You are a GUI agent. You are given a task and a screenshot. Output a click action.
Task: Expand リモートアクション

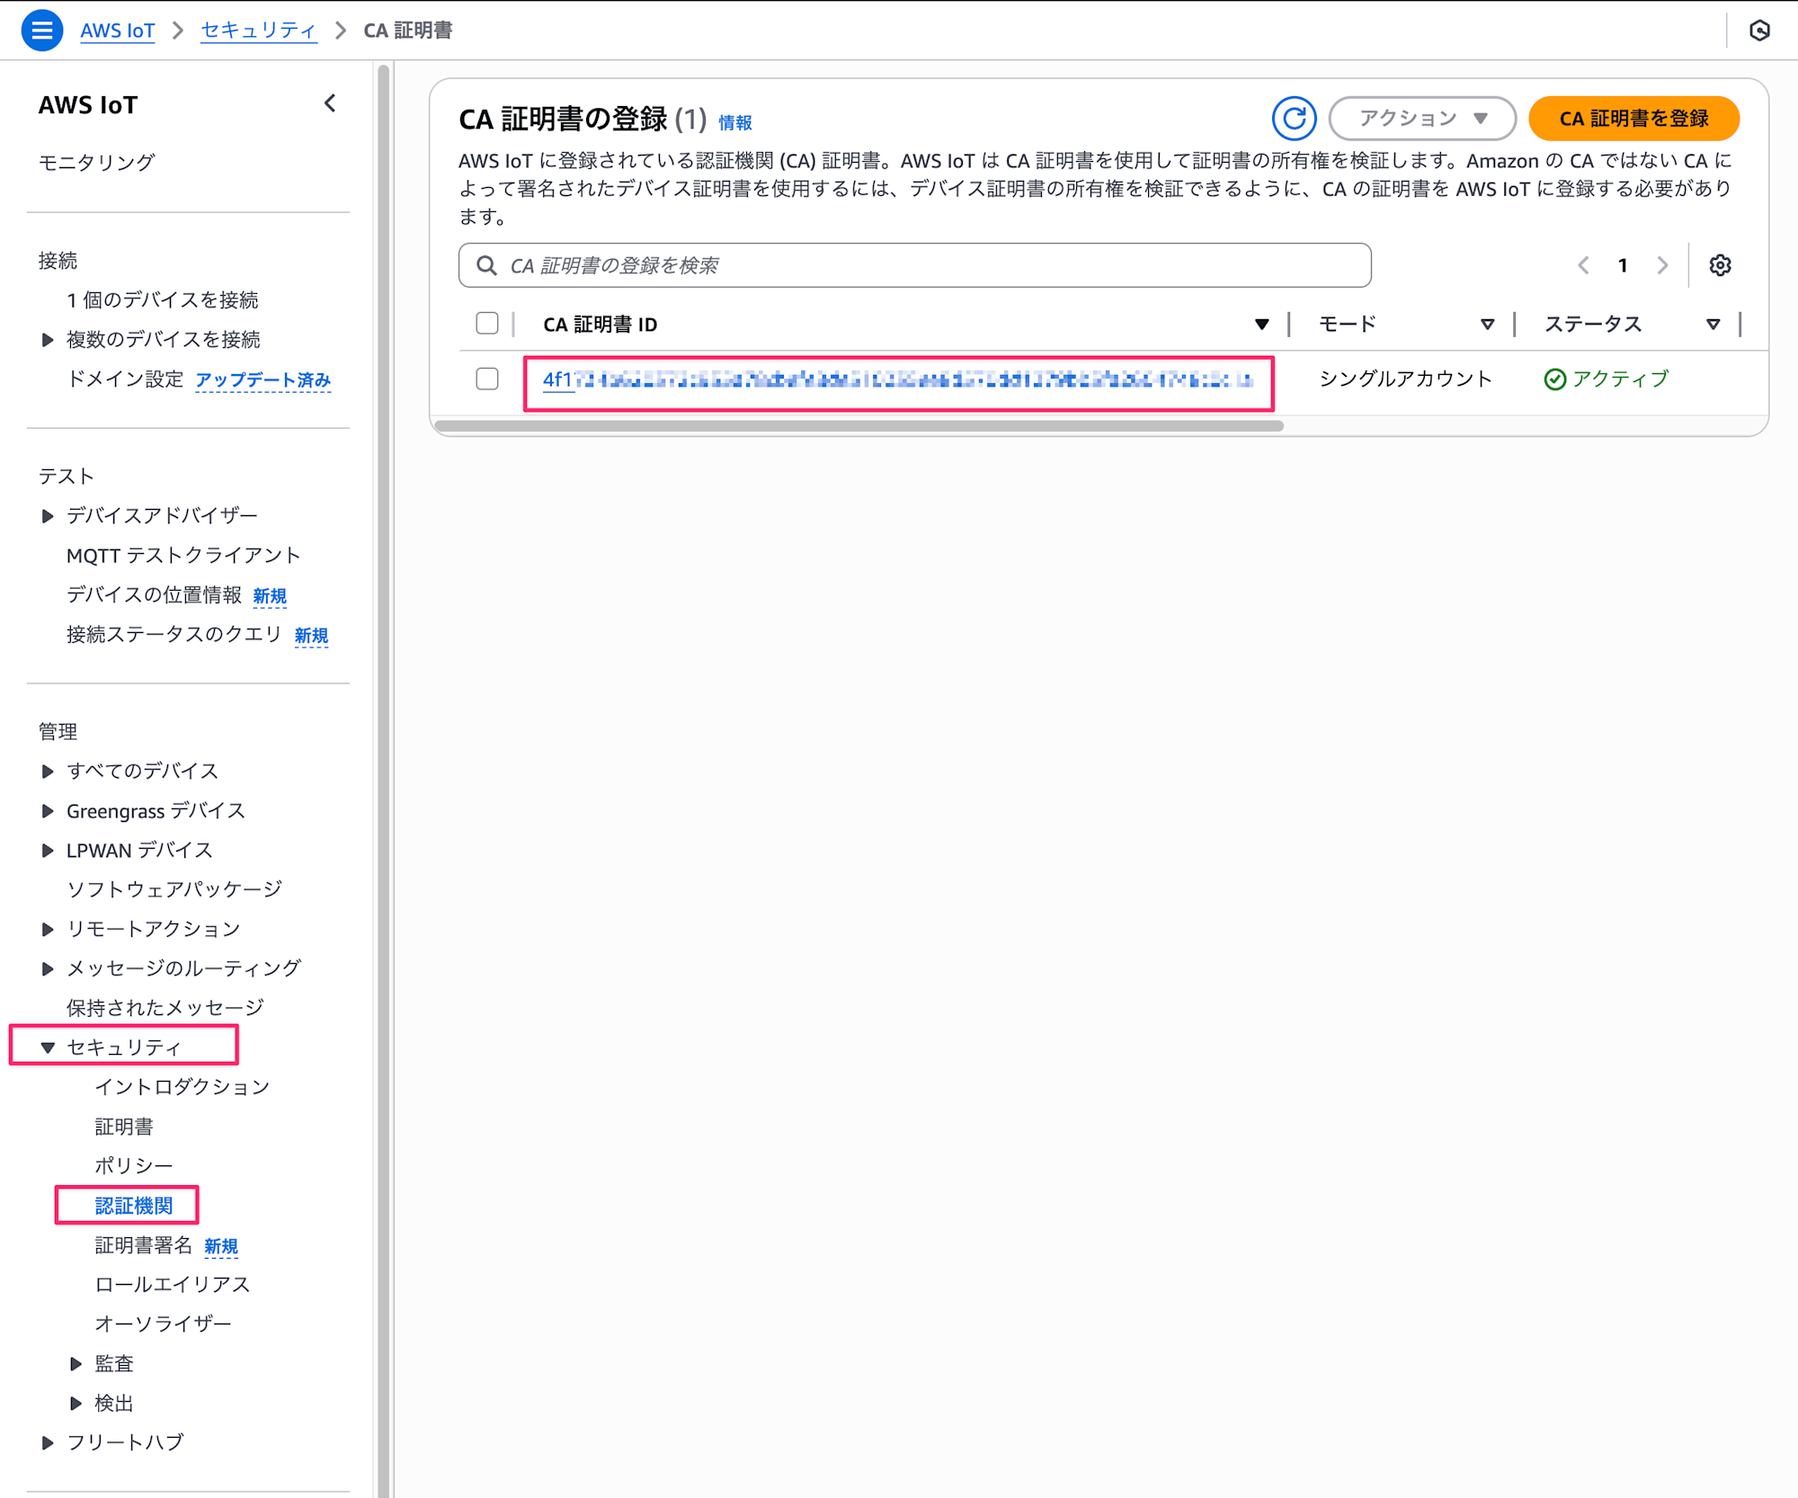pos(48,930)
